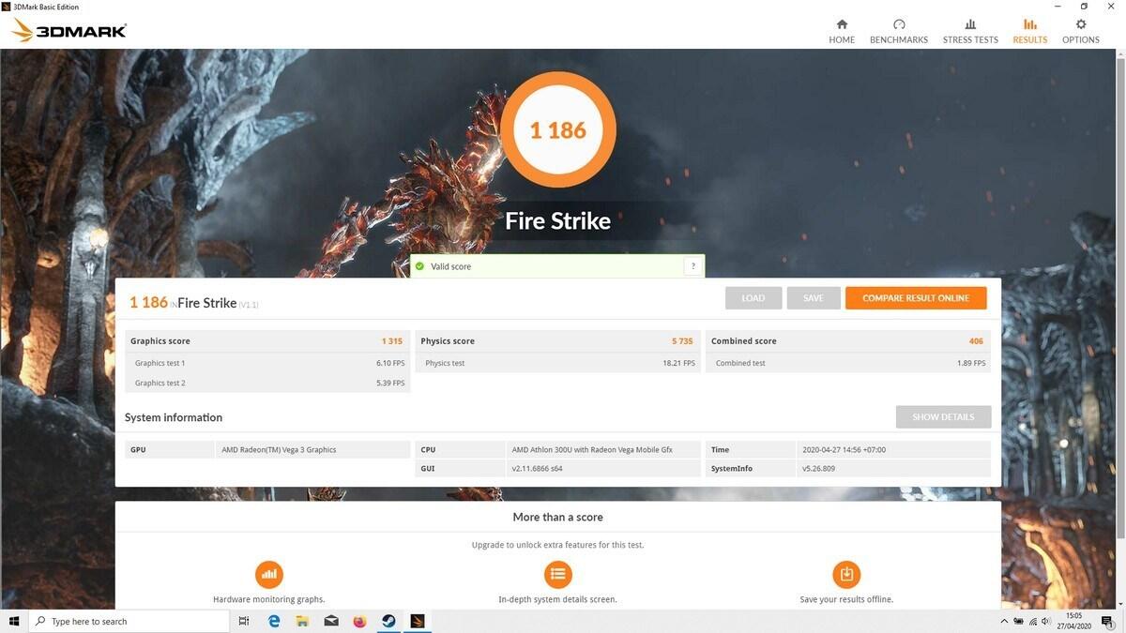This screenshot has width=1126, height=633.
Task: Click the LOAD button
Action: pos(753,298)
